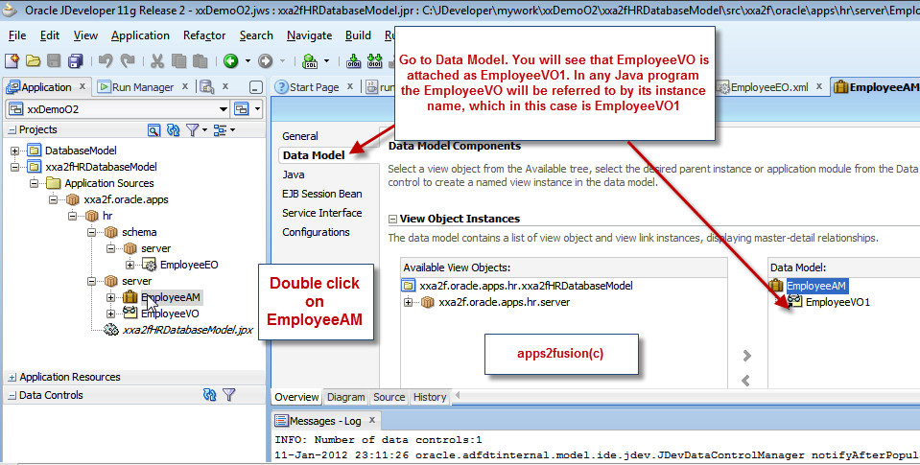Click the left shuttle arrow to remove instance
920x465 pixels.
pos(745,381)
